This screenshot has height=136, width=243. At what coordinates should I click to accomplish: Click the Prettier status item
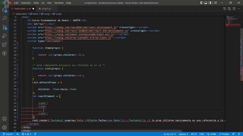pyautogui.click(x=224, y=134)
